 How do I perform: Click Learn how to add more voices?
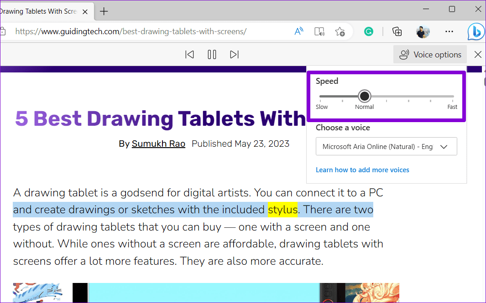362,170
